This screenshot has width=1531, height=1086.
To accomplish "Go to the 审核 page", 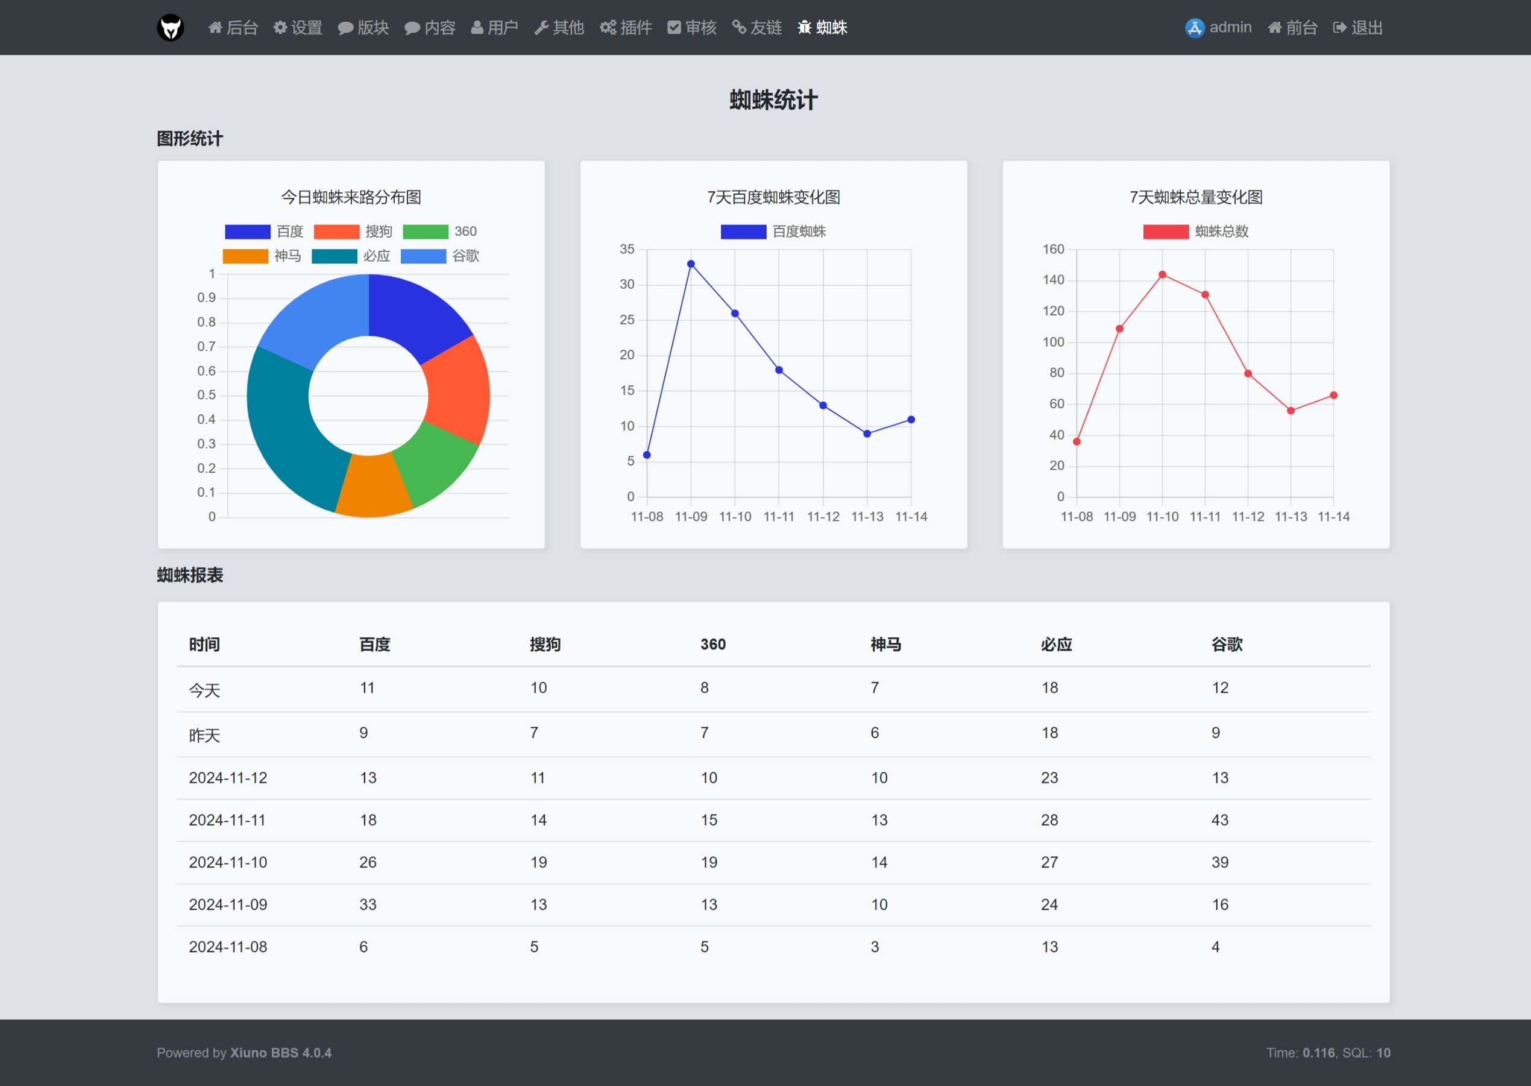I will tap(691, 27).
